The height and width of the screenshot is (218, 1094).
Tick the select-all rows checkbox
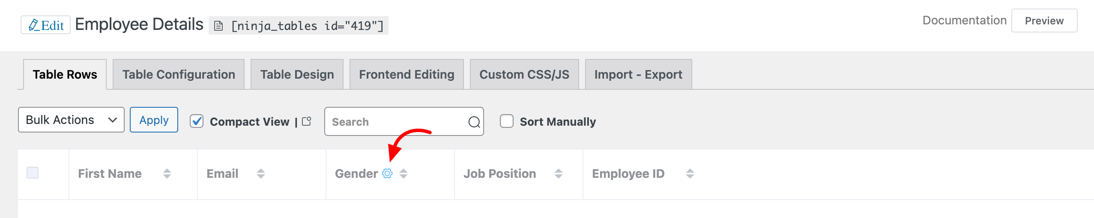click(33, 173)
